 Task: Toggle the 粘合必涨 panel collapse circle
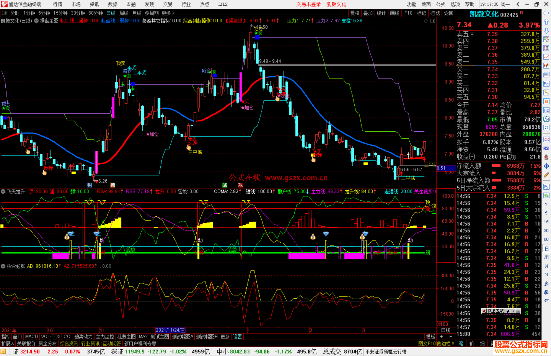(x=3, y=266)
